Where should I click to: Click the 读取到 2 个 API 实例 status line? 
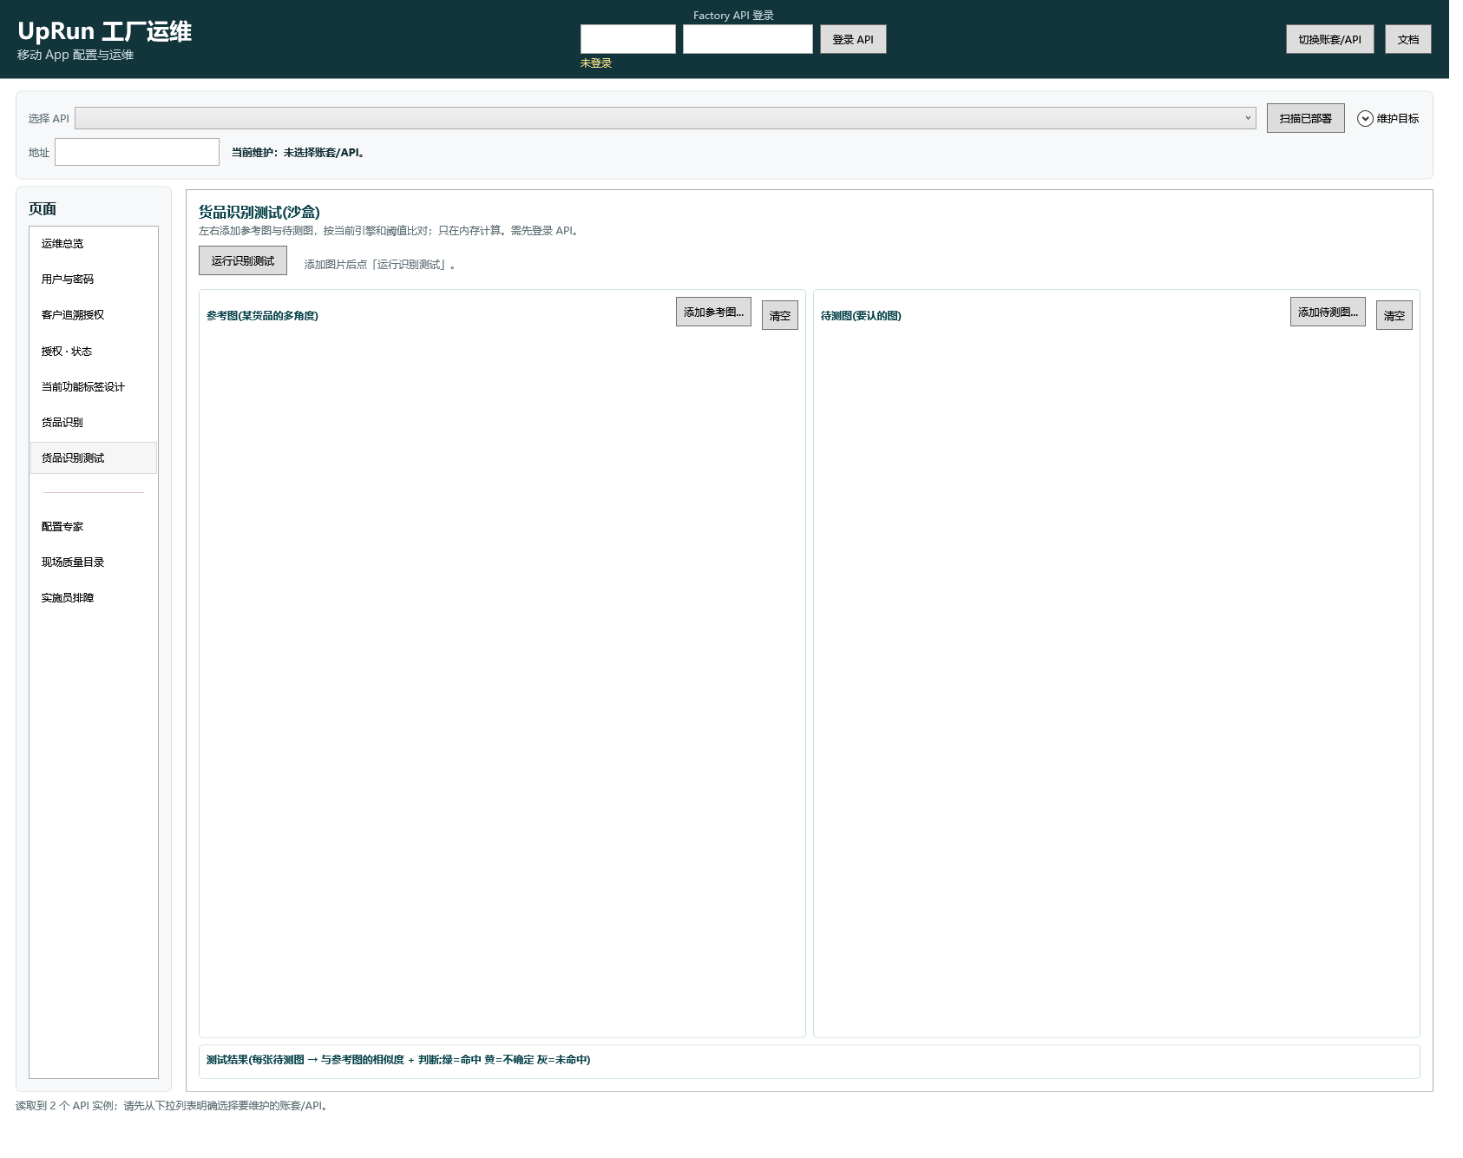click(x=174, y=1106)
